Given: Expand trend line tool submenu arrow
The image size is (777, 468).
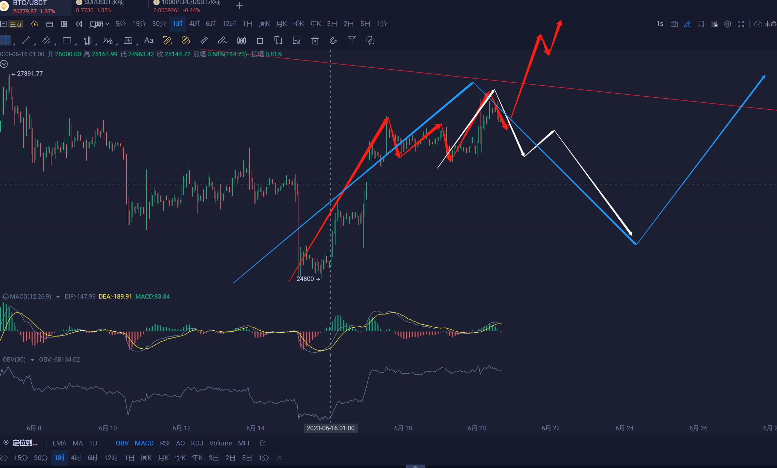Looking at the screenshot, I should 34,44.
